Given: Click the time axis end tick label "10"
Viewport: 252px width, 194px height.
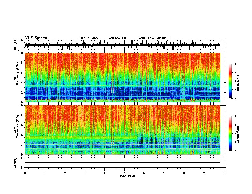Looking at the screenshot, I should [x=224, y=173].
